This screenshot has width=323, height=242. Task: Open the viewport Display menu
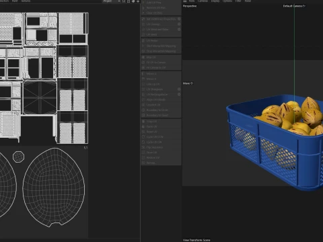pos(215,1)
